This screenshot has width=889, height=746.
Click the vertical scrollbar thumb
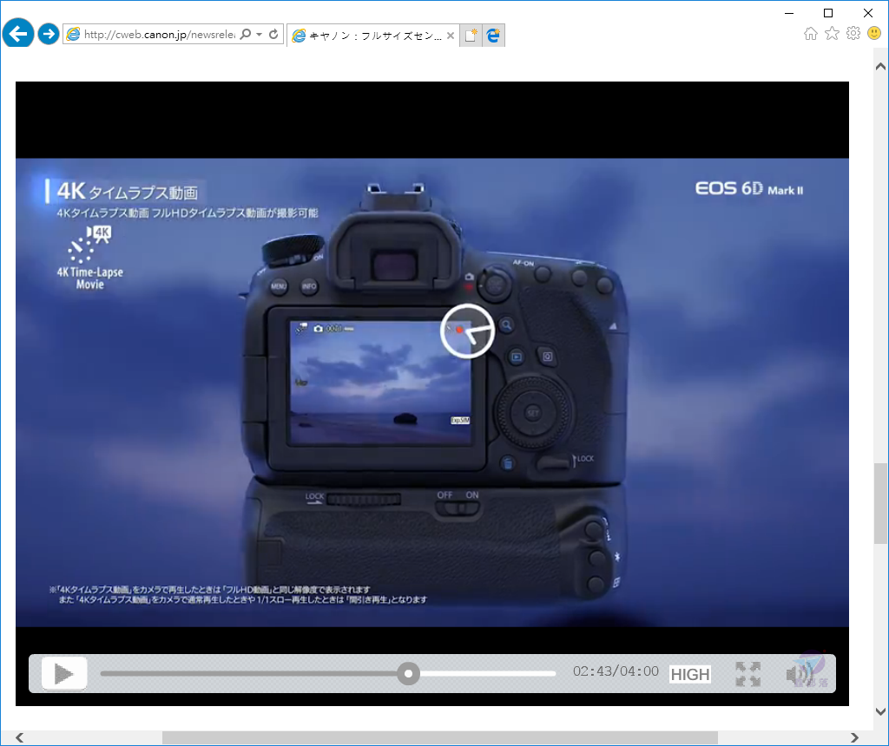(880, 503)
